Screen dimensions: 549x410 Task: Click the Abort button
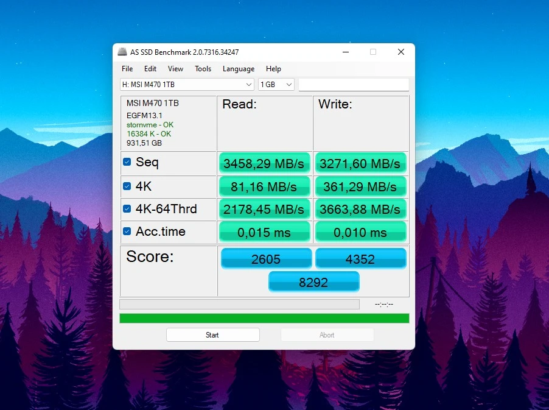pyautogui.click(x=327, y=334)
